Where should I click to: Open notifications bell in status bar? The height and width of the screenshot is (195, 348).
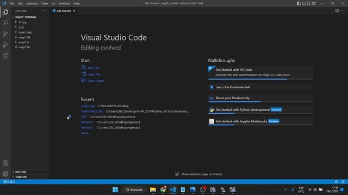(x=343, y=181)
